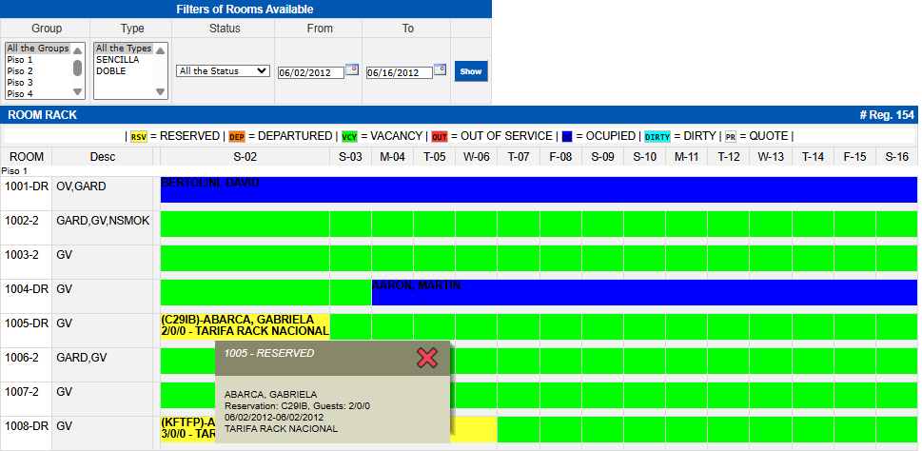Image resolution: width=922 pixels, height=451 pixels.
Task: Click the VCY vacancy legend icon
Action: tap(350, 137)
